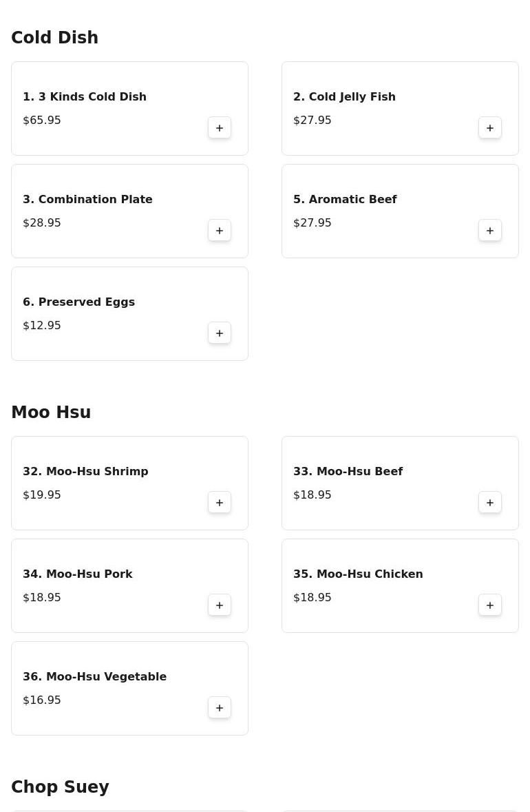Add Moo-Hsu Pork using plus button
530x812 pixels.
[220, 605]
